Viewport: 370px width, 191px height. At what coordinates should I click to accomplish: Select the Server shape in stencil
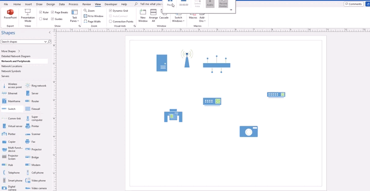click(32, 93)
